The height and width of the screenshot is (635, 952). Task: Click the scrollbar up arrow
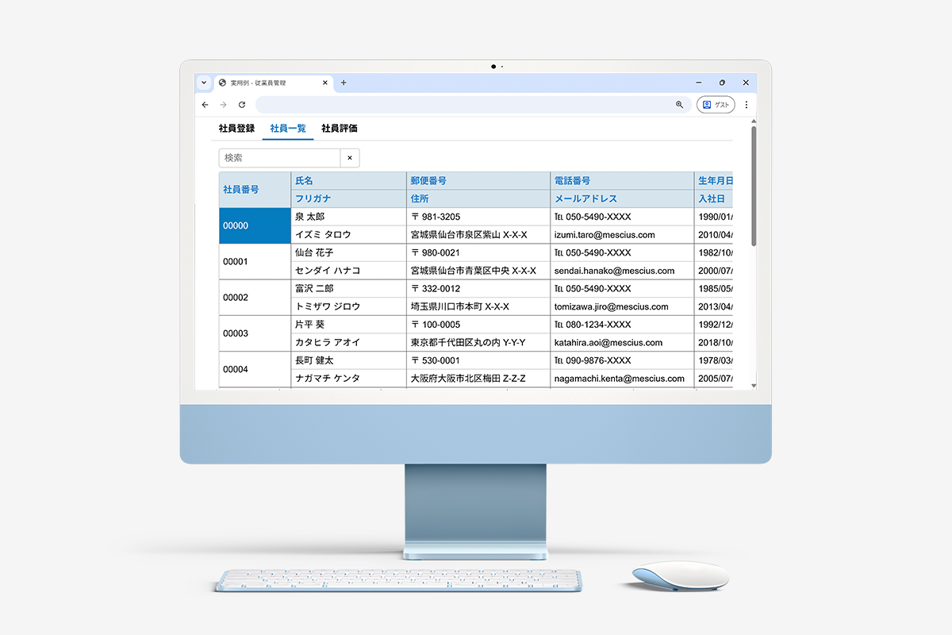coord(753,121)
